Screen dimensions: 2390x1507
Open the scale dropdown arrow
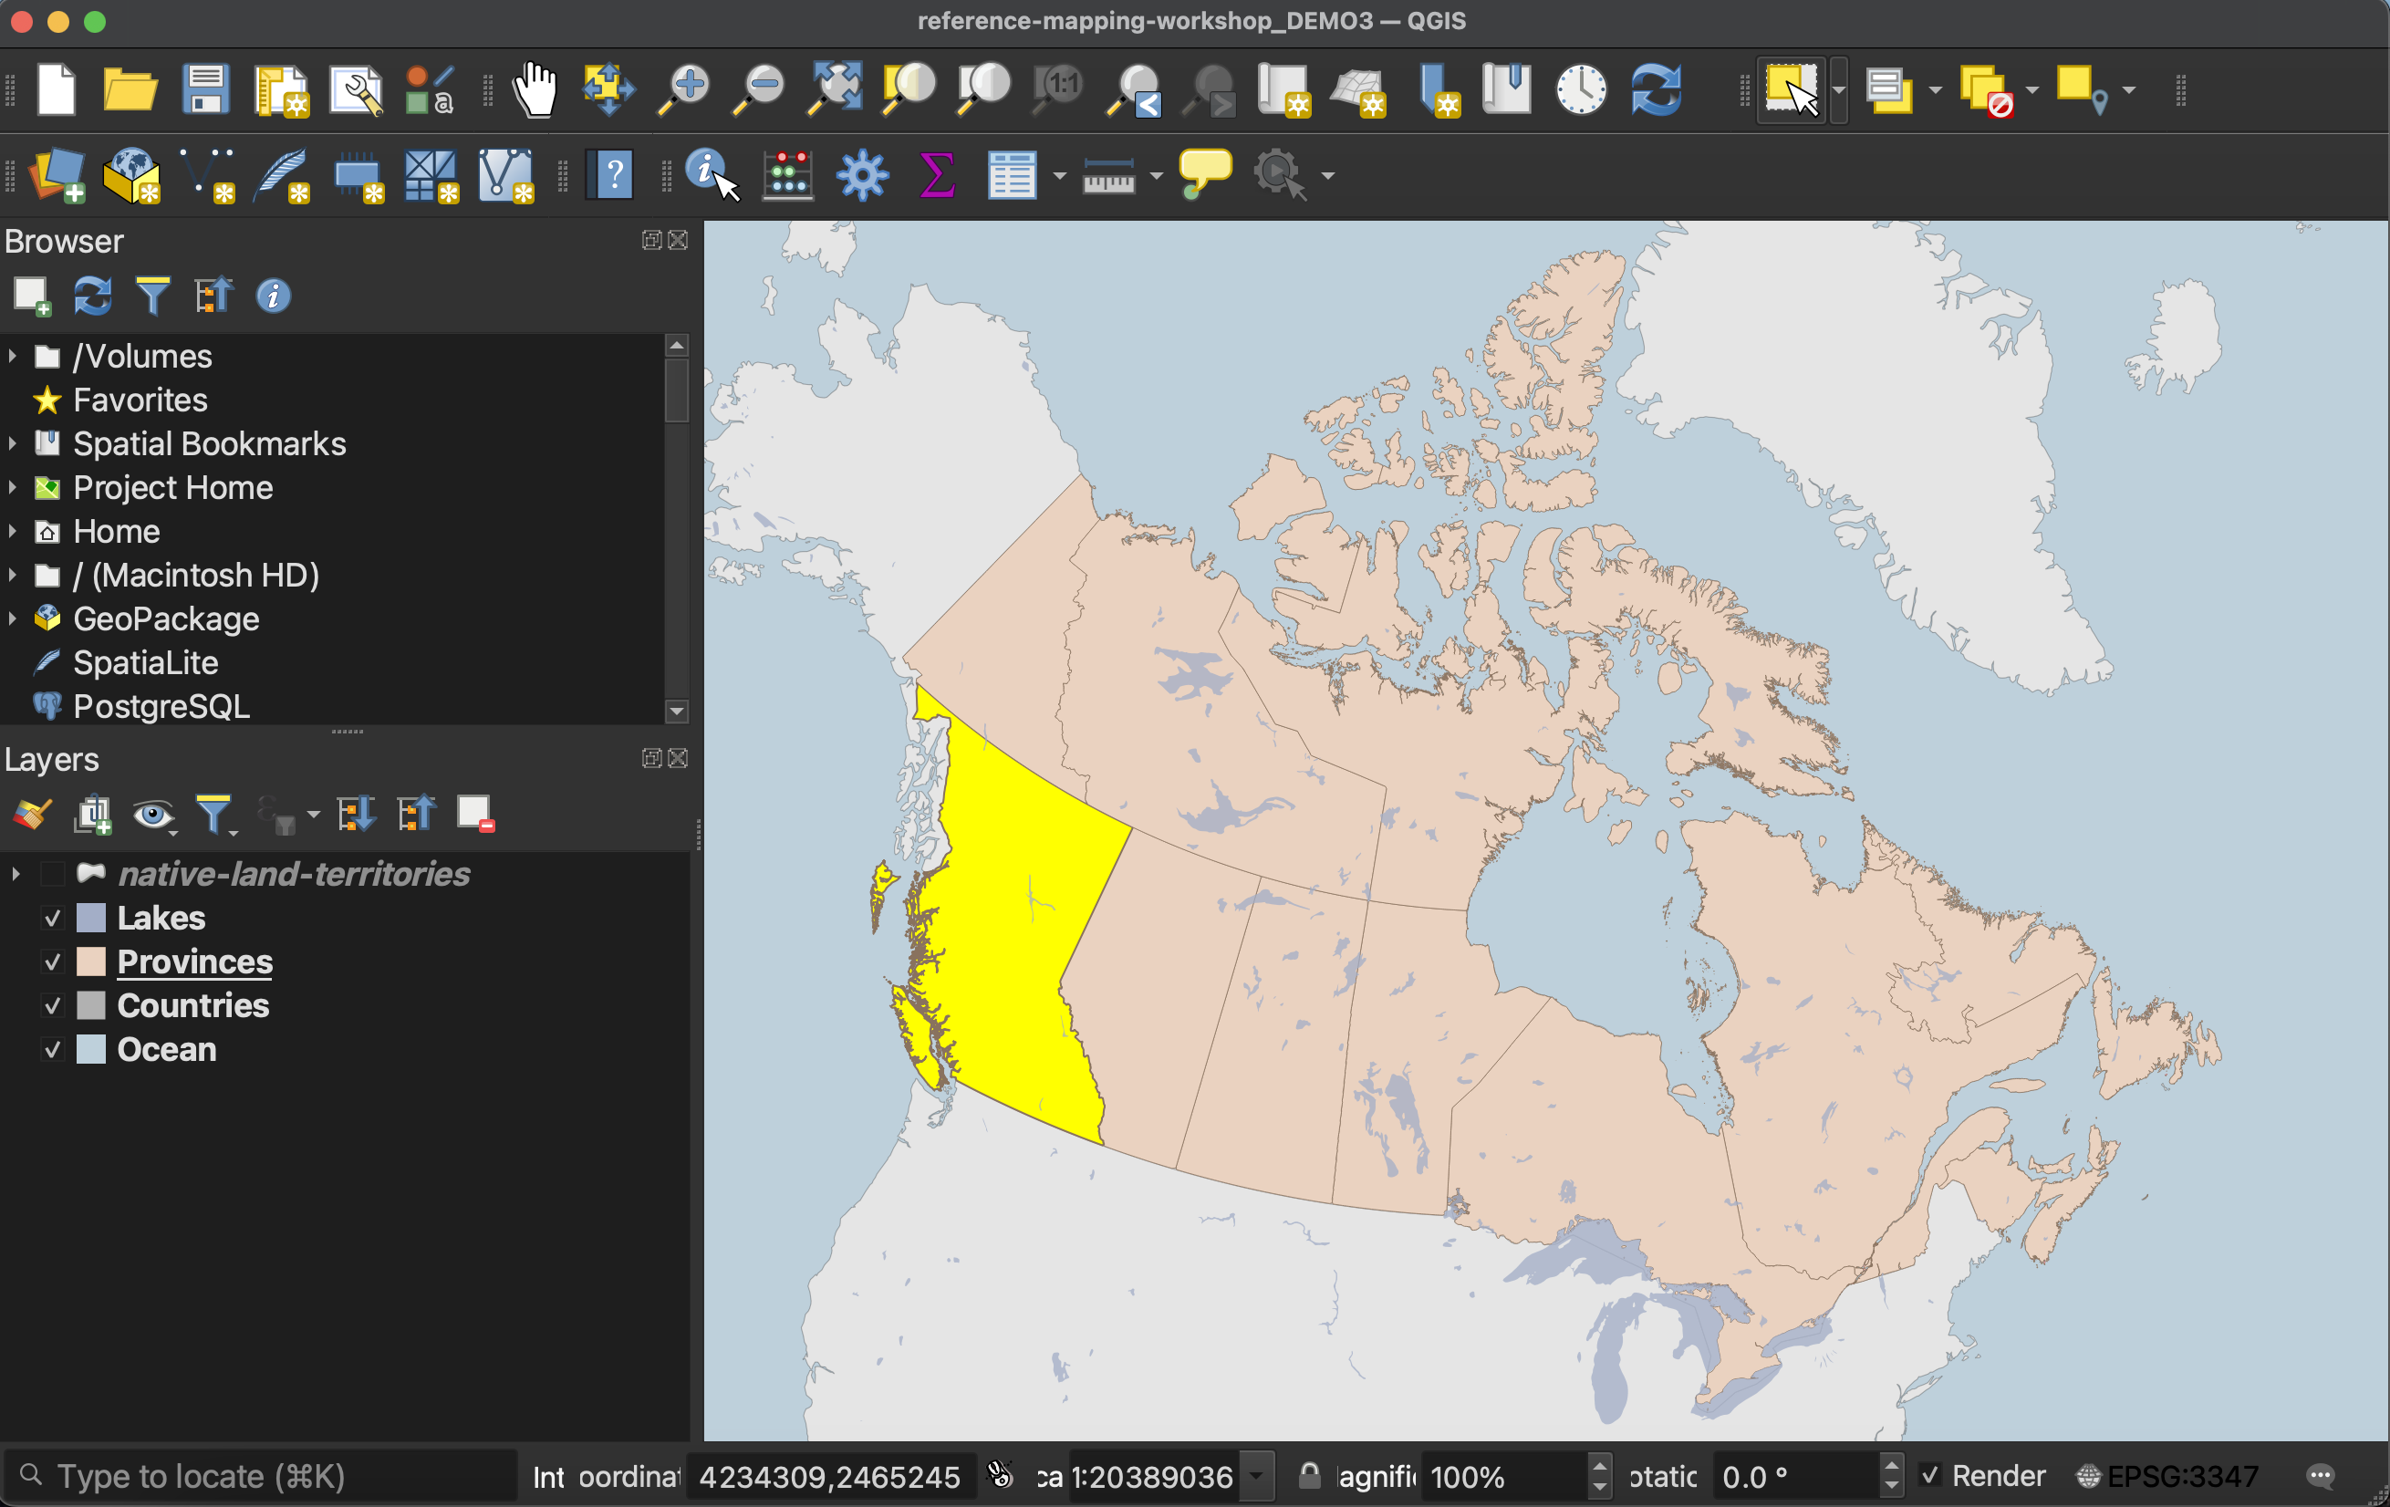[x=1256, y=1476]
